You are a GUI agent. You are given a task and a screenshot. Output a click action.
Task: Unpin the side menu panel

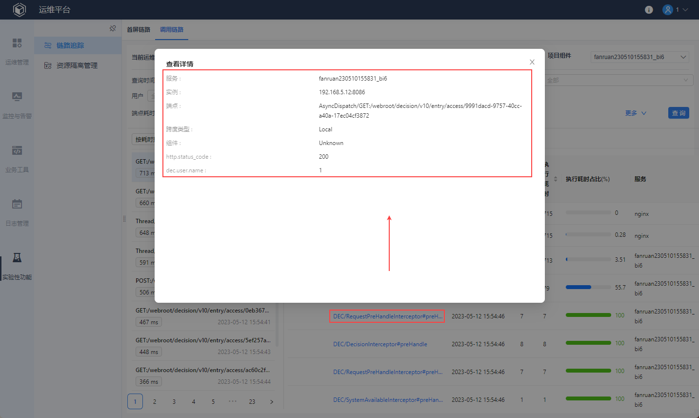[x=113, y=28]
